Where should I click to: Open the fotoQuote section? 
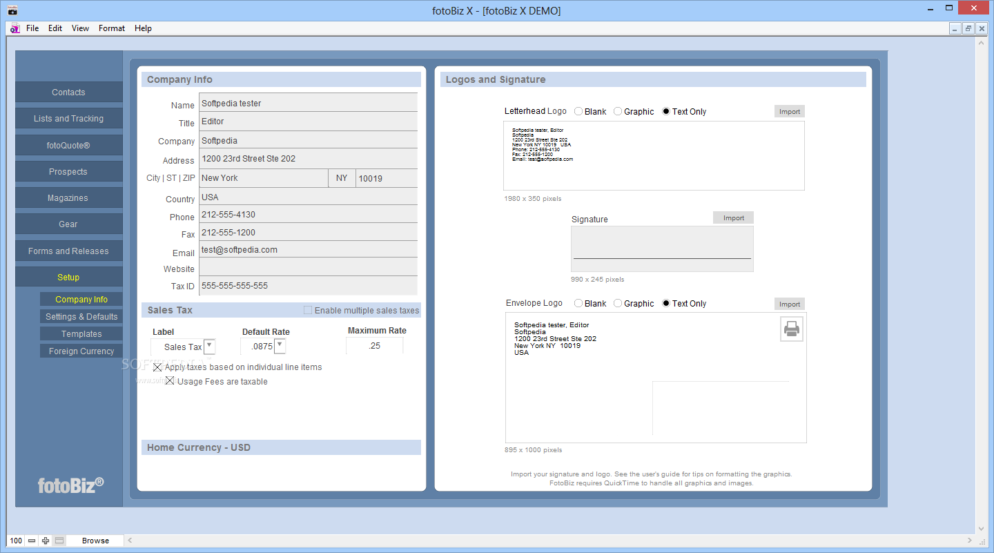coord(68,145)
